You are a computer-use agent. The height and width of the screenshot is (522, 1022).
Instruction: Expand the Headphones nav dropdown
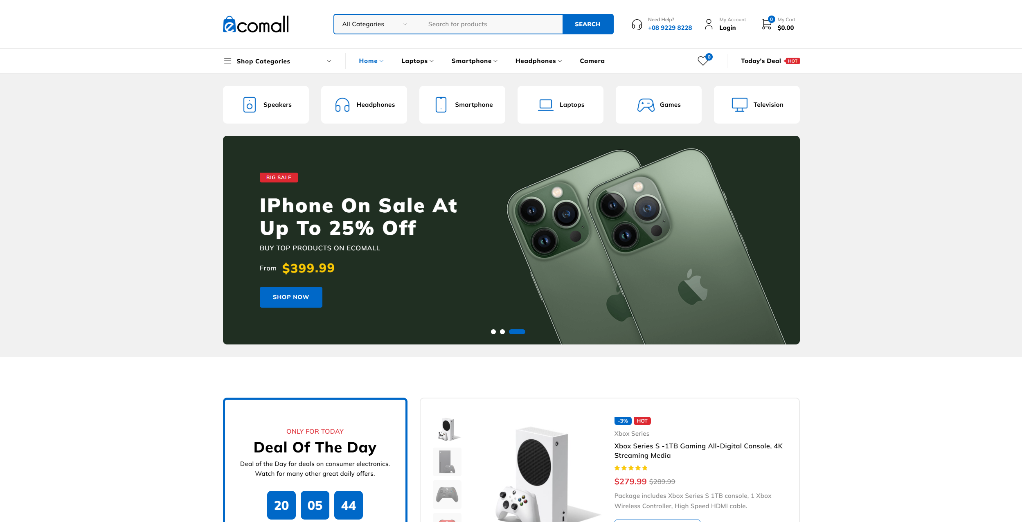538,61
